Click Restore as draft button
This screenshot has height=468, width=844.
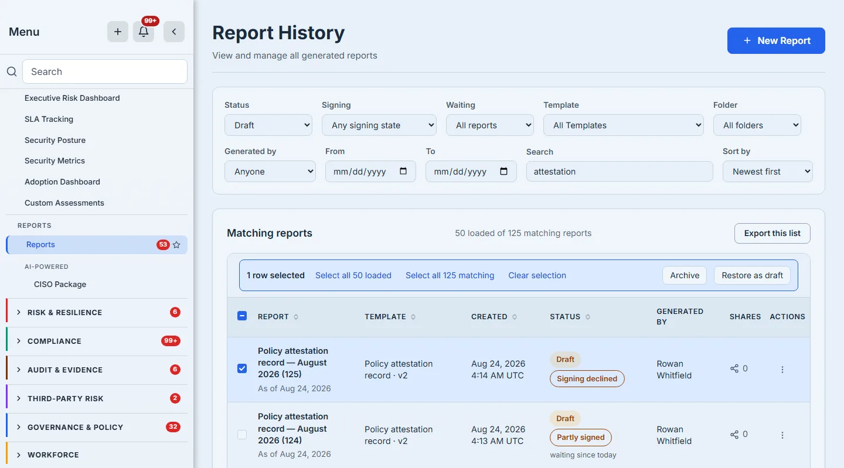[x=752, y=275]
